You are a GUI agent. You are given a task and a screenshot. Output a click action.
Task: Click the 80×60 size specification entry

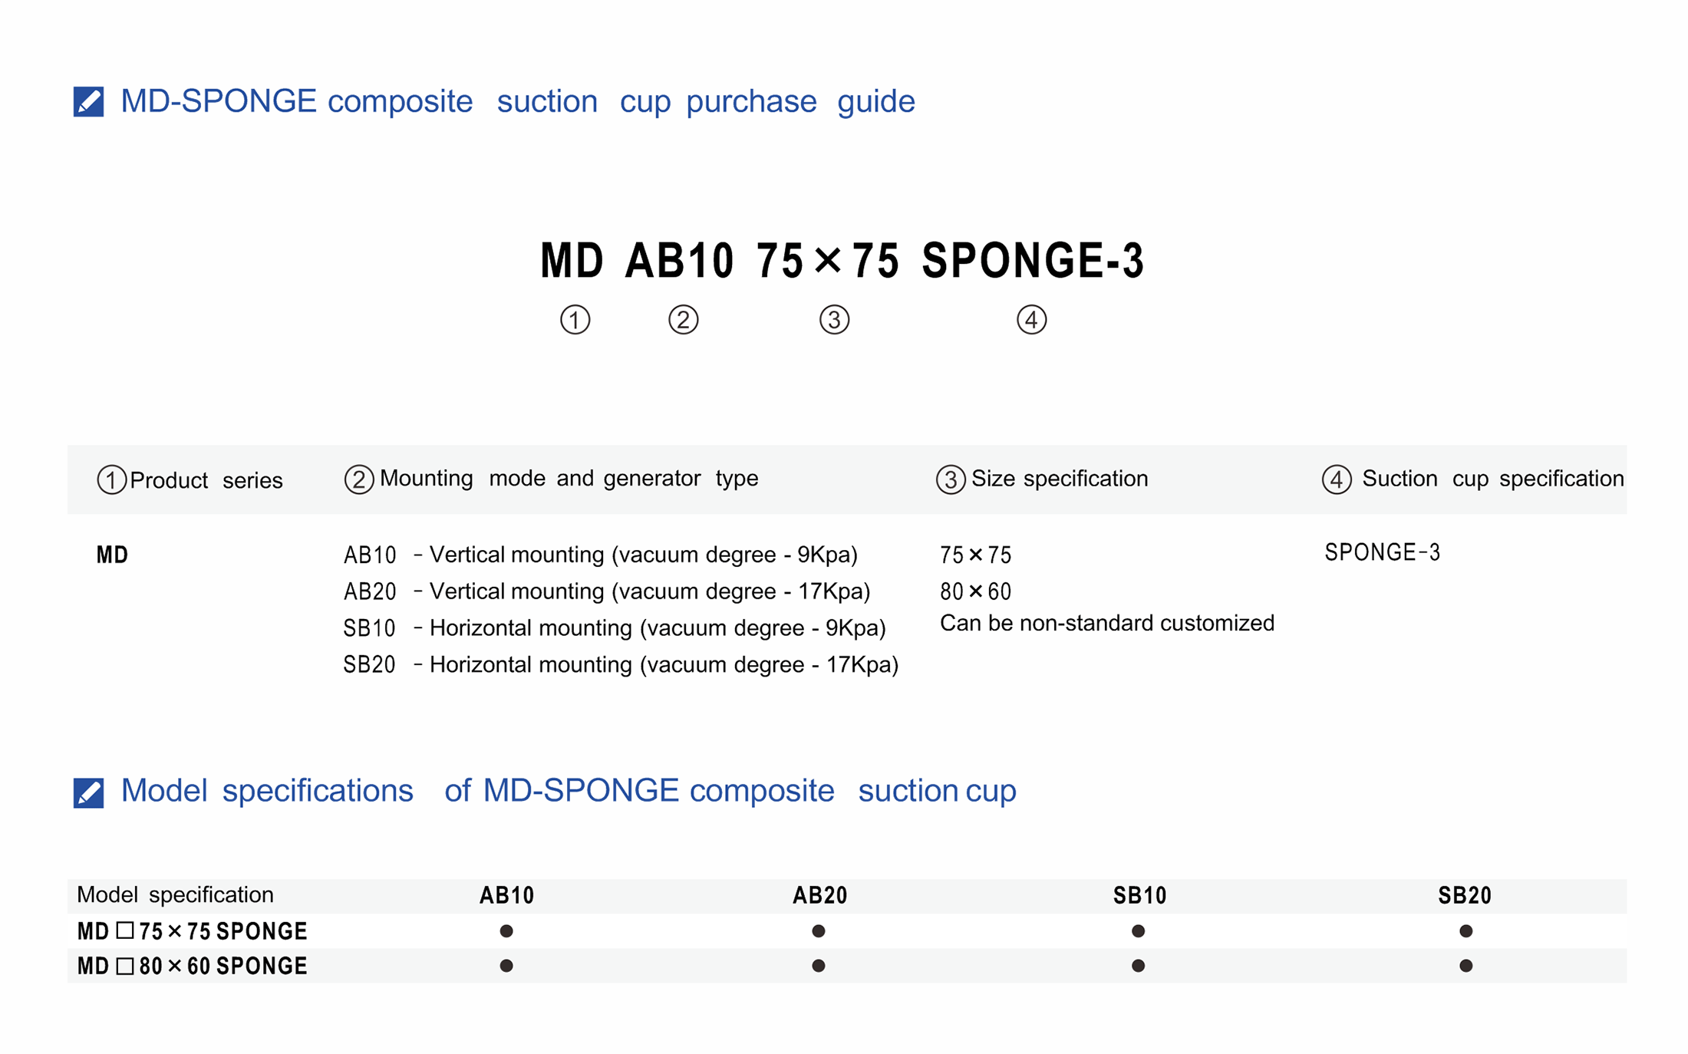click(x=975, y=591)
